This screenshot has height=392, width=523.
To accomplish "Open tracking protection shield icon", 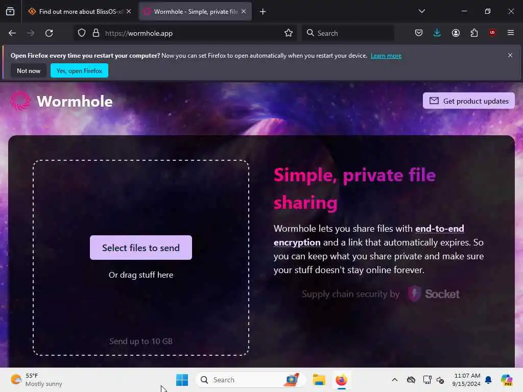I will 82,33.
